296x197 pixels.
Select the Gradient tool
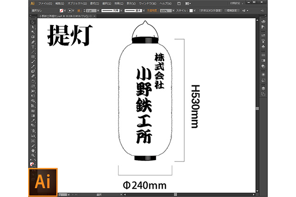(33, 116)
